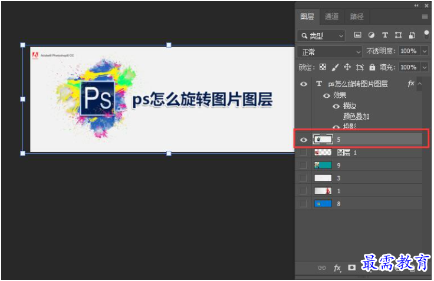This screenshot has height=281, width=434.
Task: Click thumbnail of layer 1 with red figure
Action: click(x=323, y=191)
